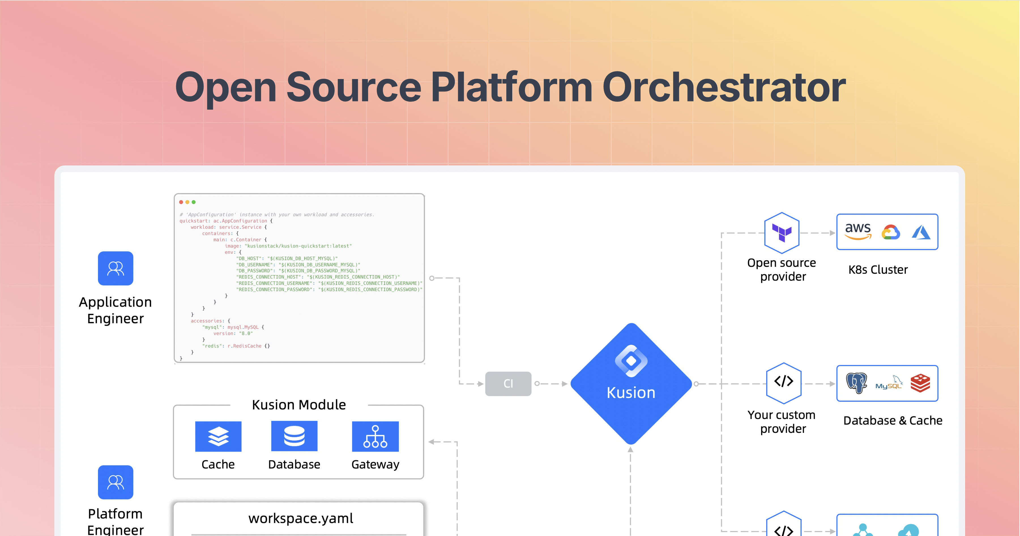The height and width of the screenshot is (536, 1020).
Task: Click the gray CI box
Action: tap(508, 384)
